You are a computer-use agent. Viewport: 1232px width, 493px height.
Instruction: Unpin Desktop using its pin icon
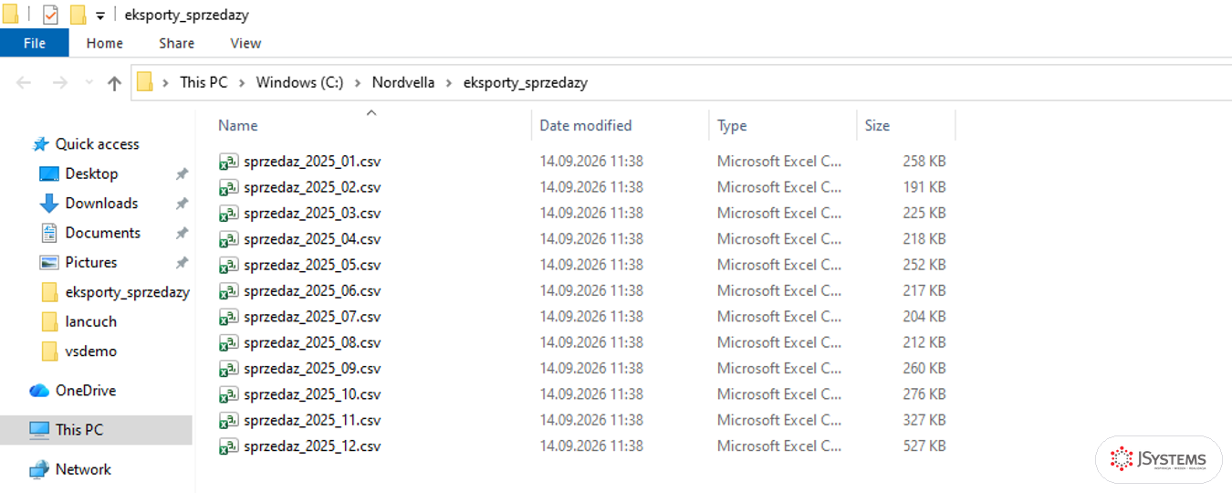coord(182,174)
